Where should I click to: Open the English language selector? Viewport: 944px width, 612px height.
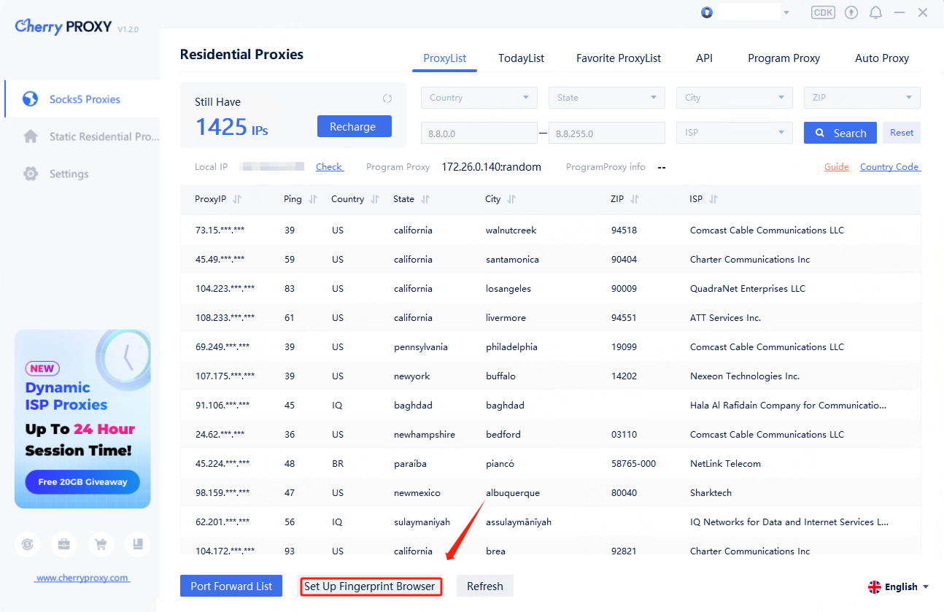[898, 586]
